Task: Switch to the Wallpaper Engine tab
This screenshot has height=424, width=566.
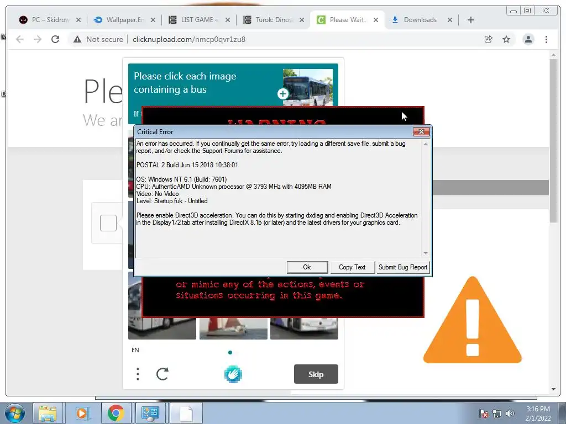Action: tap(125, 20)
